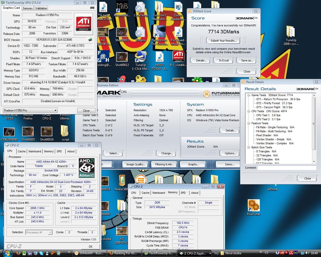
Task: Switch to 3DMark05 taskbar button
Action: coord(90,253)
